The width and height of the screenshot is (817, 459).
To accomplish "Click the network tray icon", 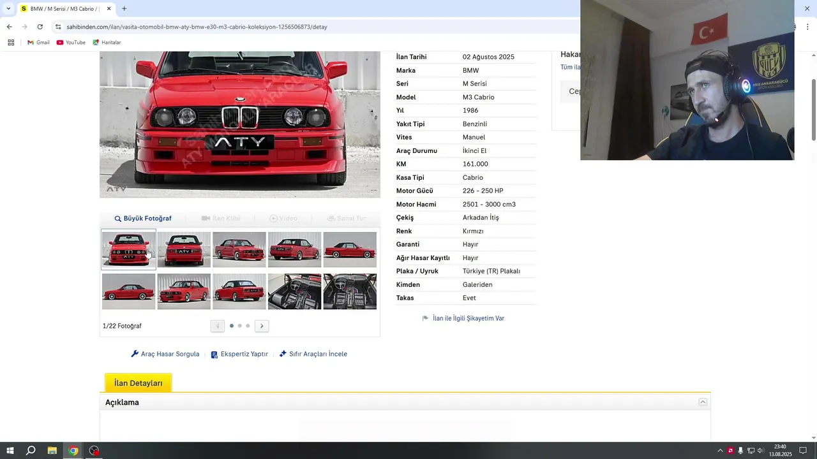I will (x=751, y=451).
